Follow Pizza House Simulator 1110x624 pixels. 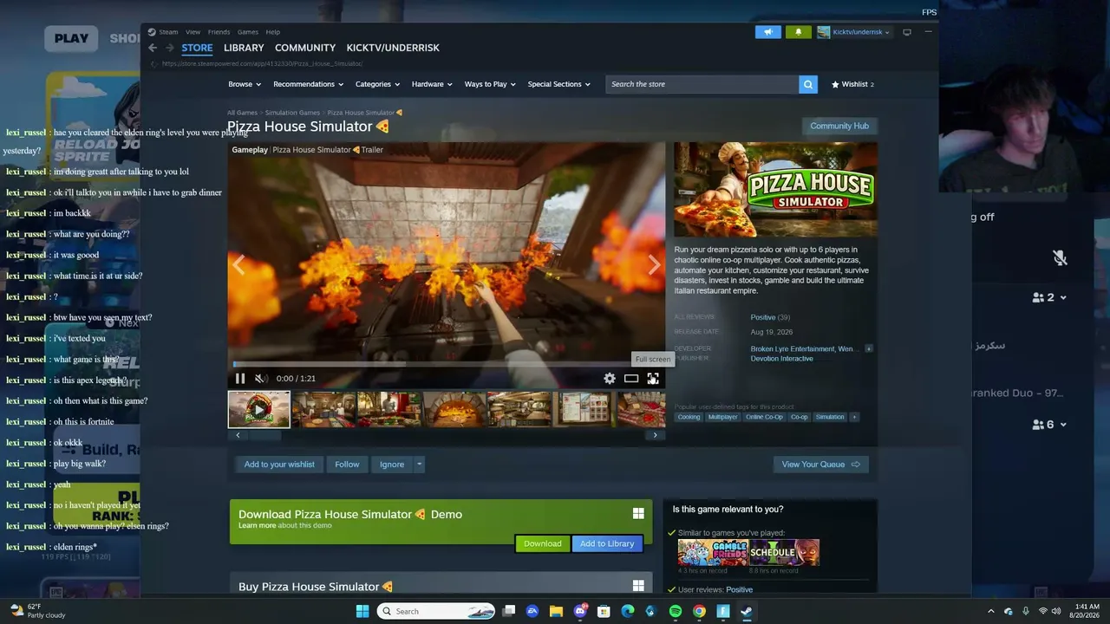347,465
